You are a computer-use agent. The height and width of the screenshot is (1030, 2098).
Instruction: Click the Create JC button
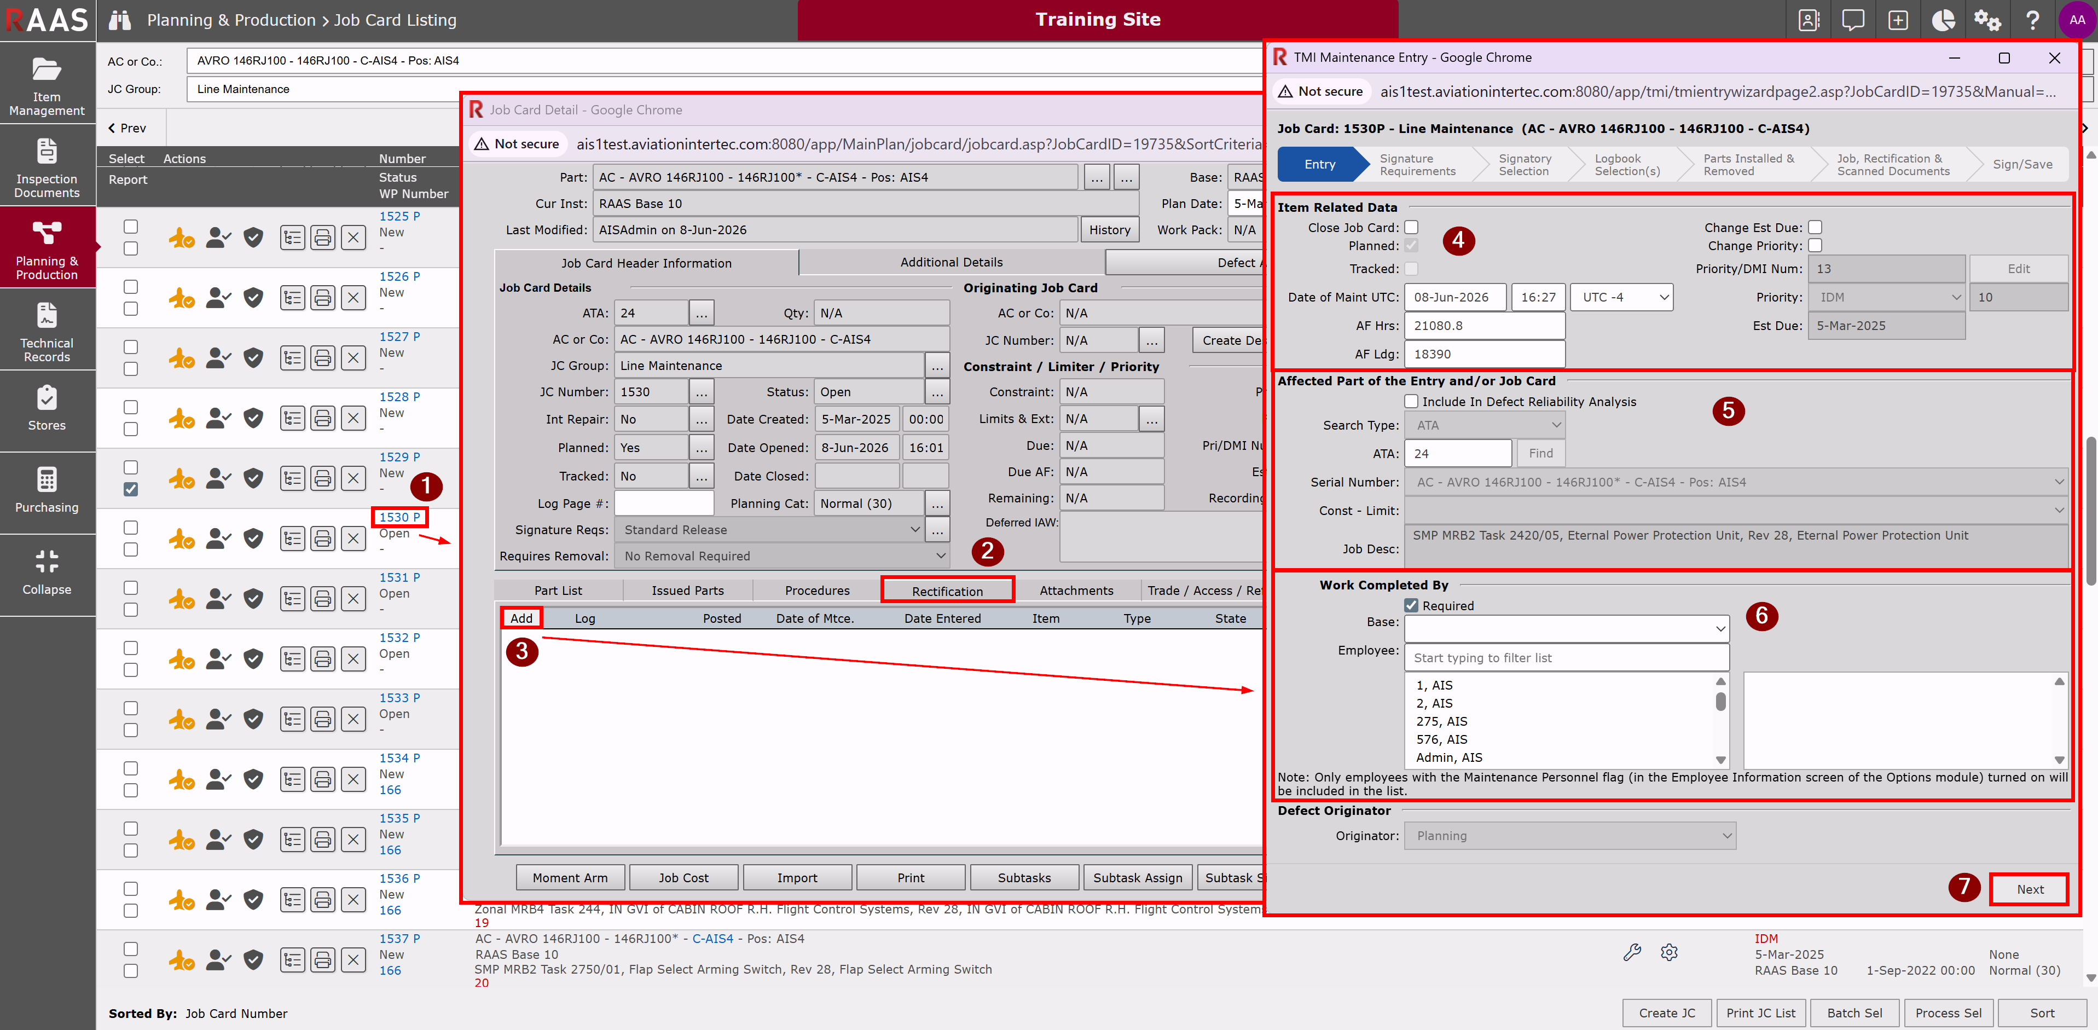click(x=1666, y=1013)
